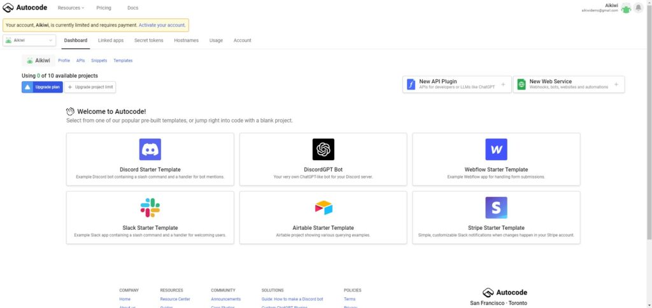This screenshot has width=652, height=308.
Task: Click the Airtable logo icon
Action: click(323, 208)
